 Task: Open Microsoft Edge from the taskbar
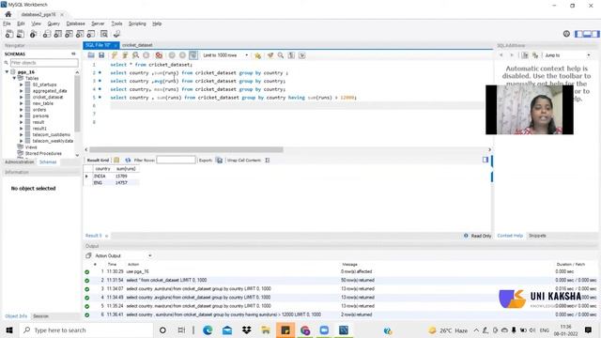coord(208,330)
